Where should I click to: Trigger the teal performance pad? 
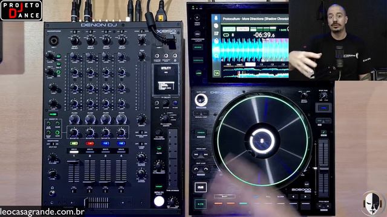[243, 204]
